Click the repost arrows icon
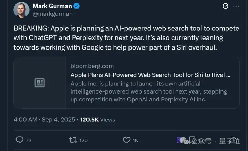Image resolution: width=248 pixels, height=151 pixels. (73, 140)
